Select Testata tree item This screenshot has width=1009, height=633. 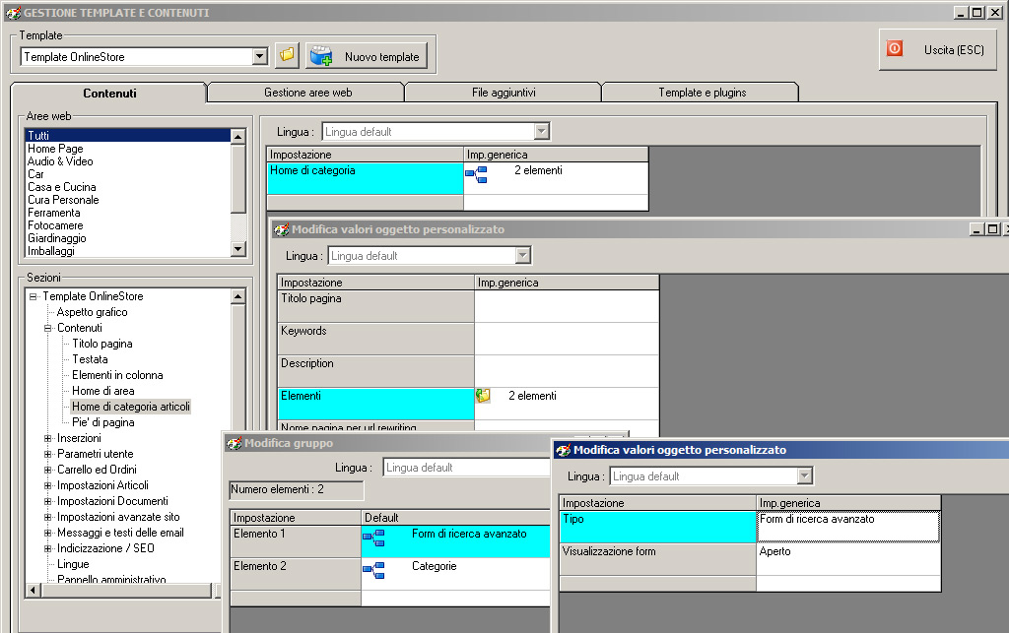point(90,359)
